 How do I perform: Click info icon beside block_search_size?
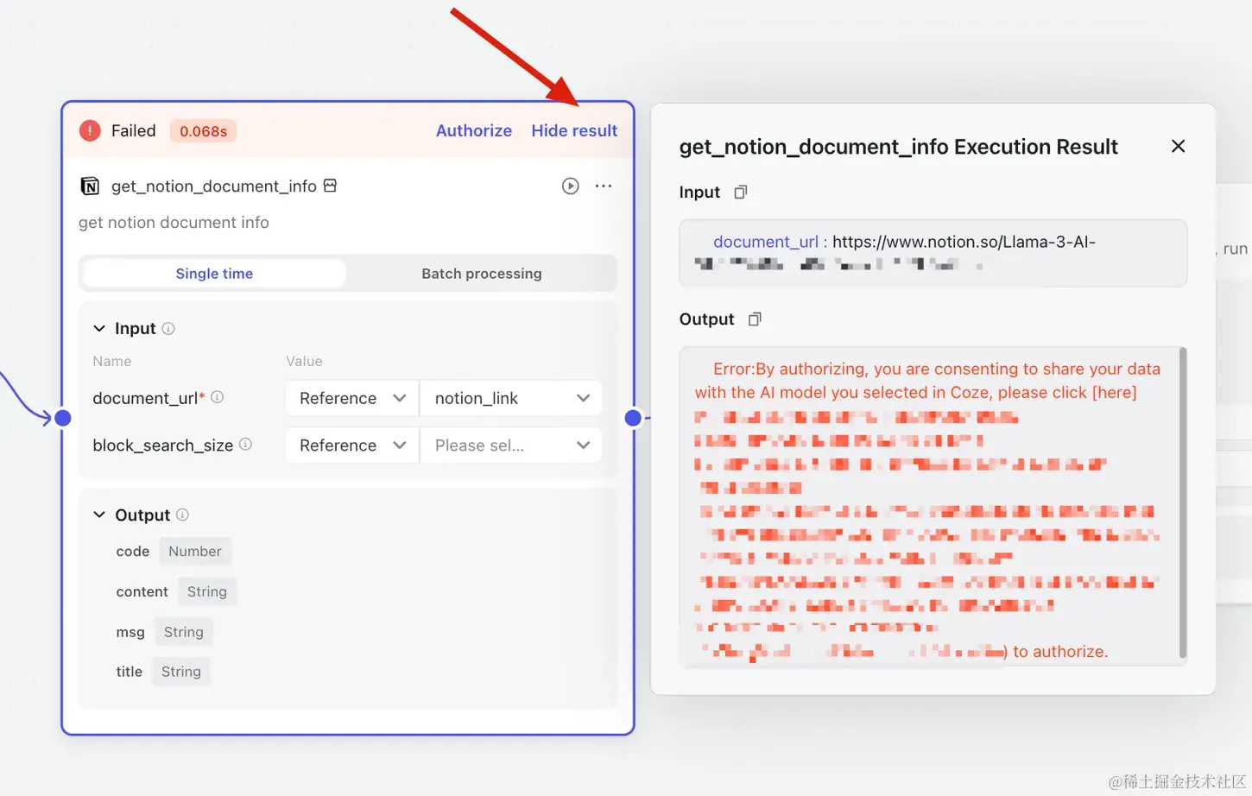pos(245,444)
